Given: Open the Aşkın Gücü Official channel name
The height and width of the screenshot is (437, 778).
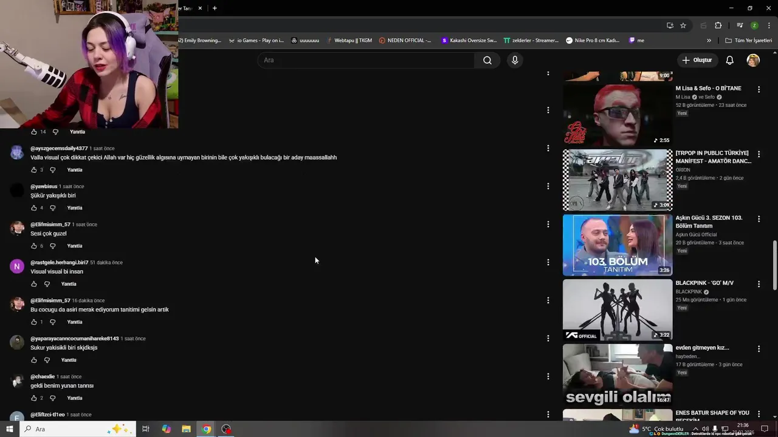Looking at the screenshot, I should coord(696,234).
